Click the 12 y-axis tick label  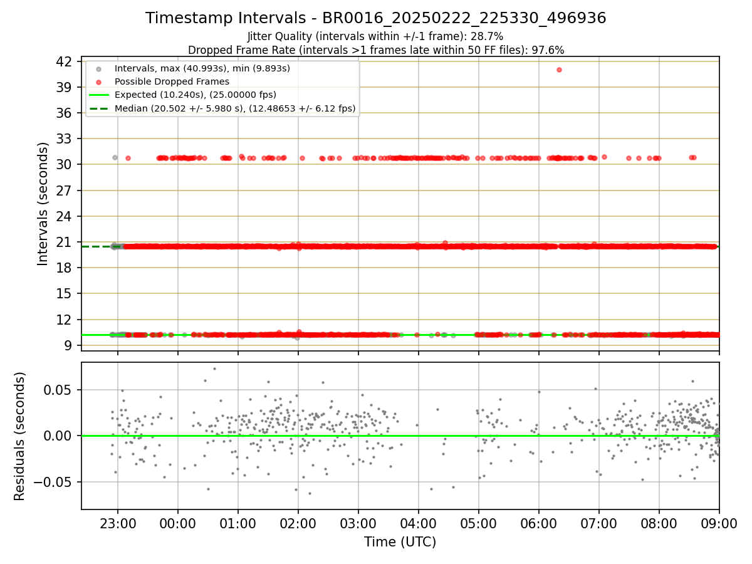[64, 320]
